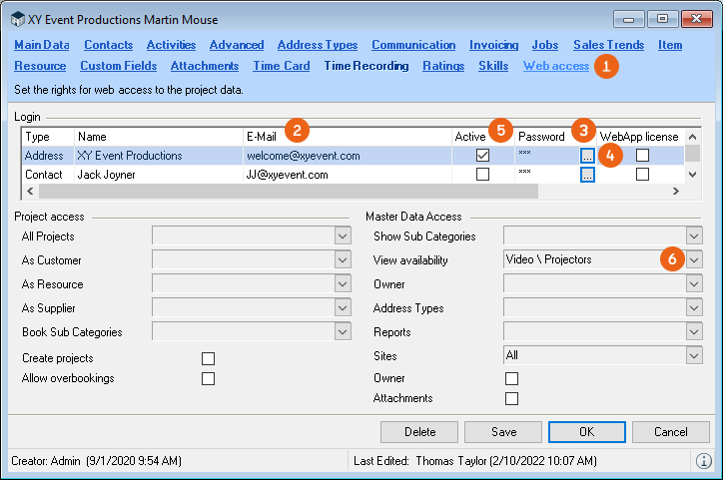Switch to the Invoicing tab
The height and width of the screenshot is (480, 723).
click(493, 45)
